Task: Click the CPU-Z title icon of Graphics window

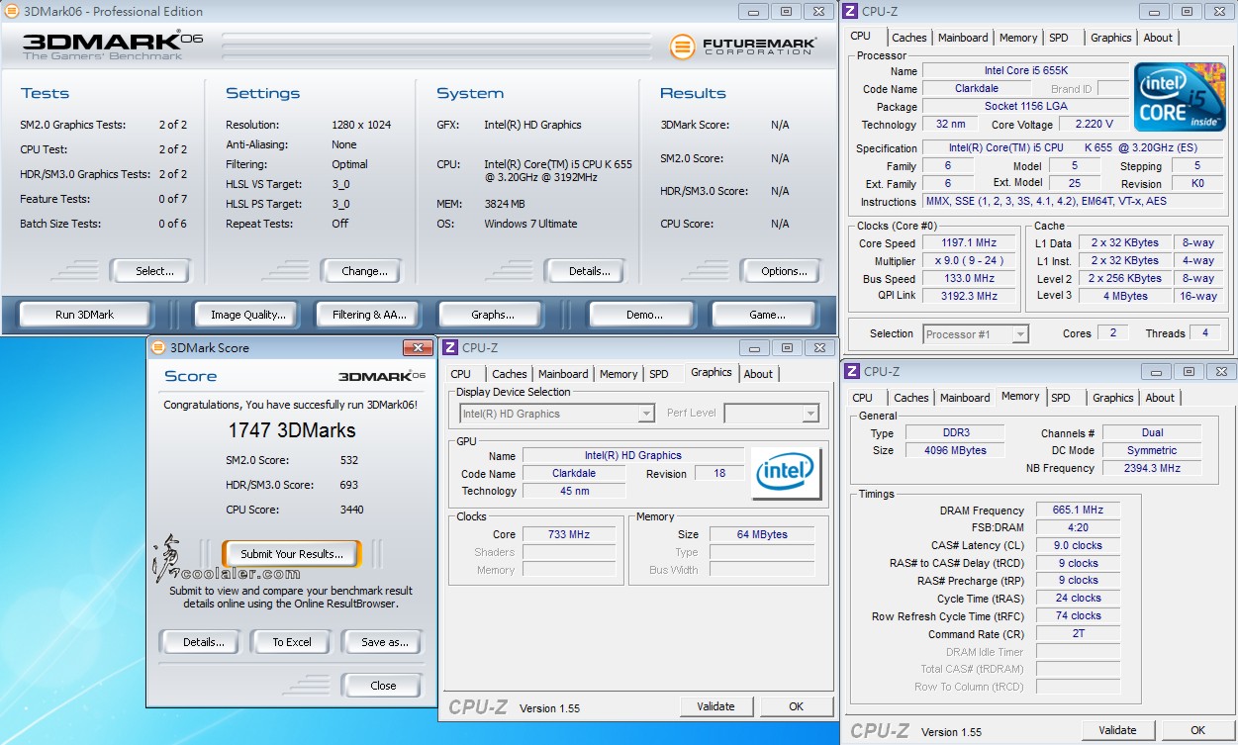Action: [450, 347]
